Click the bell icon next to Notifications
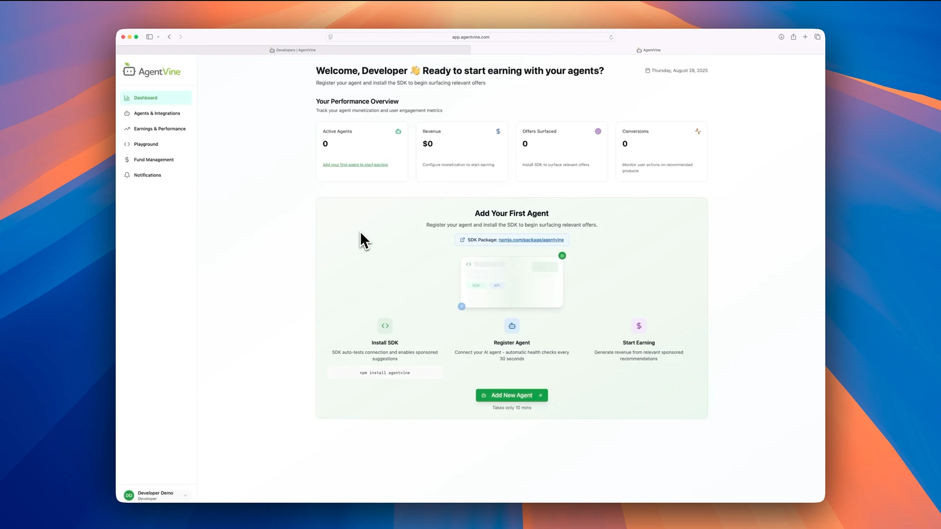Viewport: 941px width, 529px height. 127,175
